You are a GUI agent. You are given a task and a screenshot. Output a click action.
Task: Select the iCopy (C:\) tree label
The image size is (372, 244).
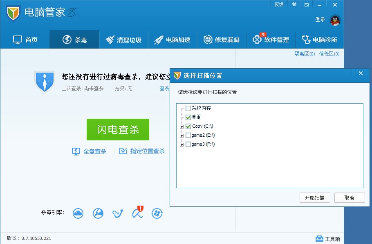pyautogui.click(x=202, y=126)
